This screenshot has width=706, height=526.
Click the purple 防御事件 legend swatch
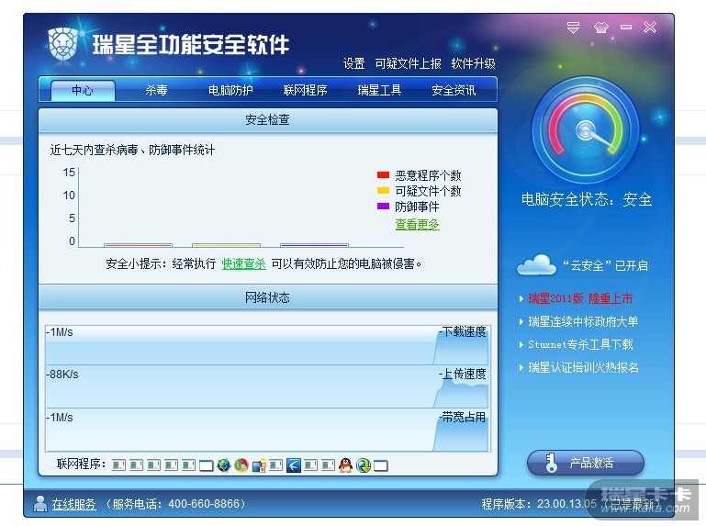(x=383, y=207)
